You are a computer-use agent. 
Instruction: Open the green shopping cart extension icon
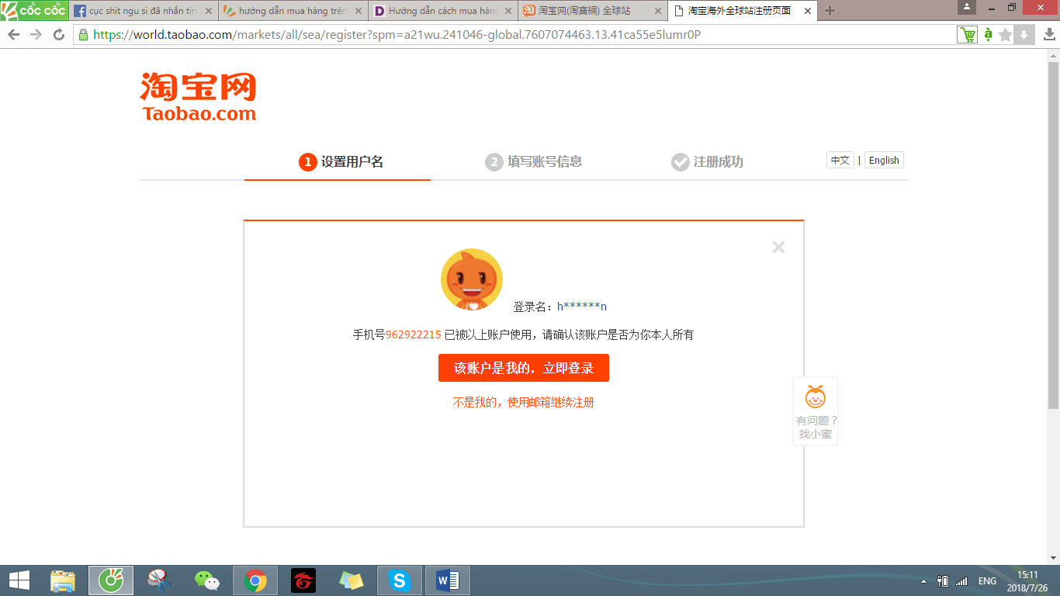click(x=968, y=35)
